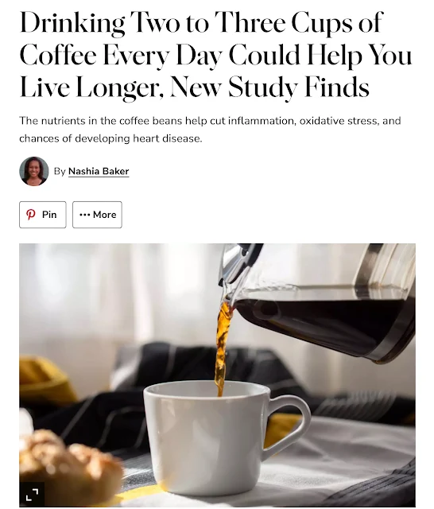Open Nashia Baker's author avatar
Viewport: 434px width, 509px height.
pyautogui.click(x=33, y=171)
